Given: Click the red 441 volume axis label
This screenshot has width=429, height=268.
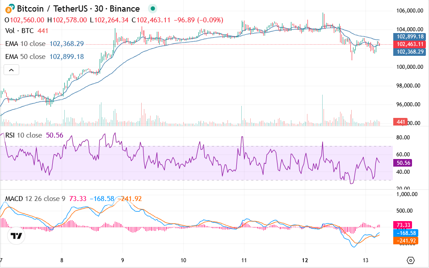Looking at the screenshot, I should (400, 122).
